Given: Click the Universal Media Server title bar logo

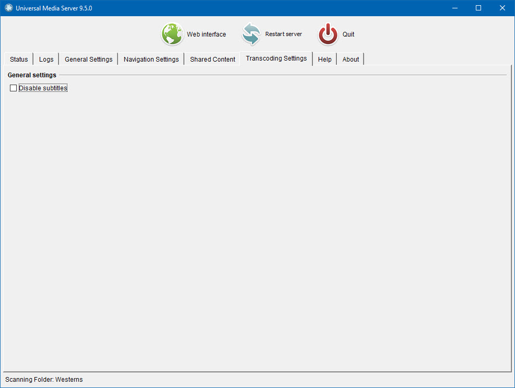Looking at the screenshot, I should coord(9,8).
